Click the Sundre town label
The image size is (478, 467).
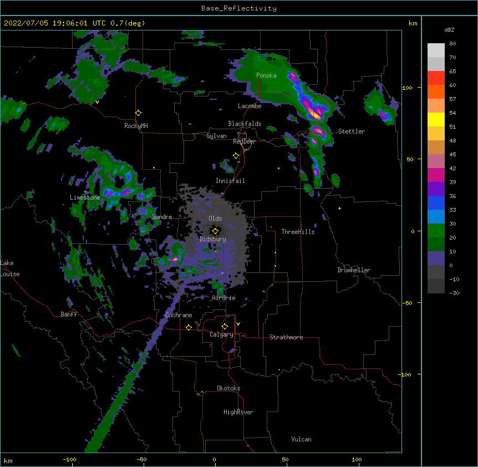pyautogui.click(x=162, y=217)
